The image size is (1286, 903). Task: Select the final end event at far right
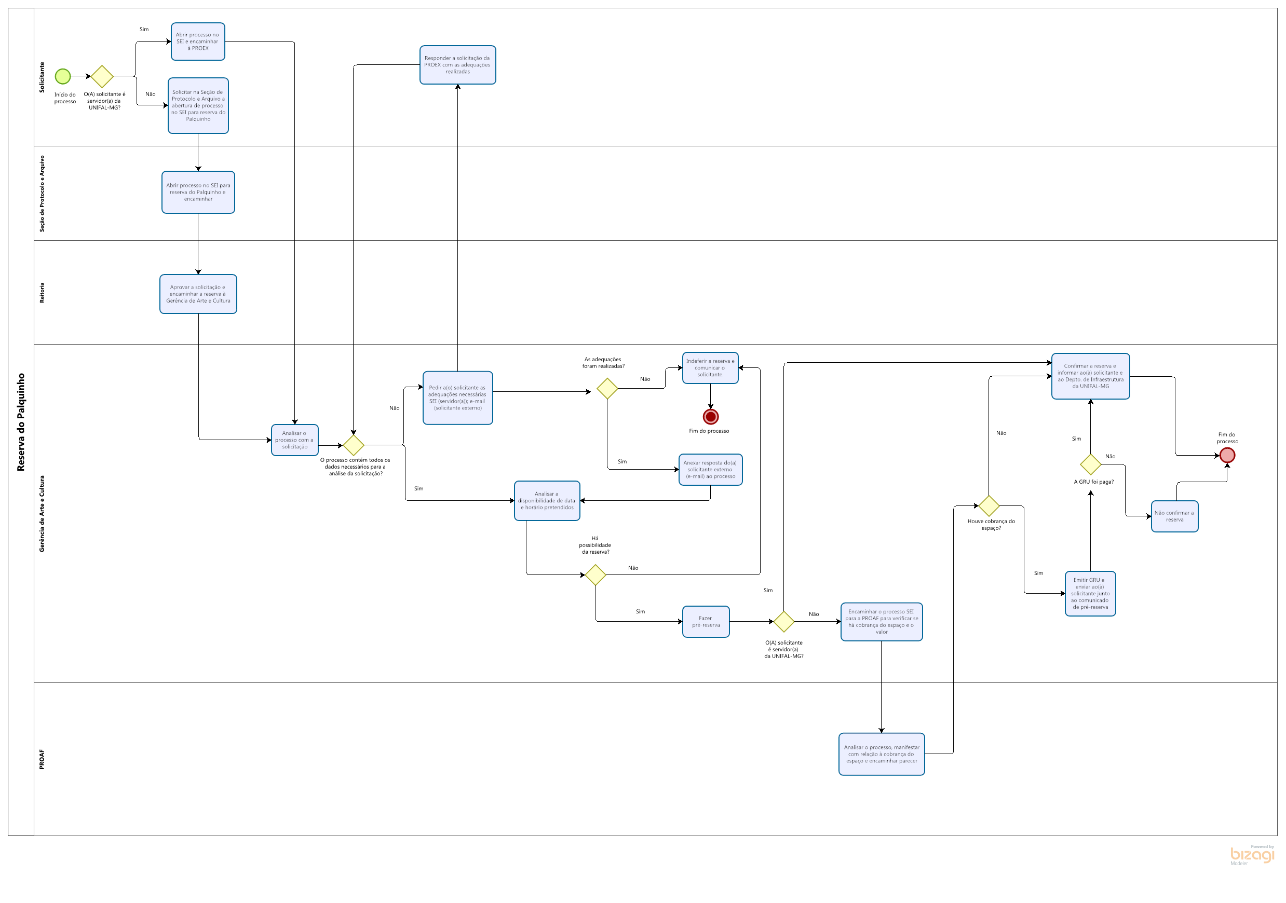pos(1227,455)
